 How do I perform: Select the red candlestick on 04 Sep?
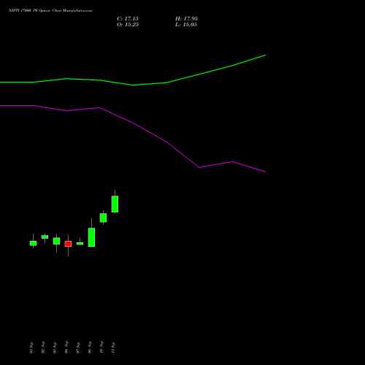[x=68, y=244]
